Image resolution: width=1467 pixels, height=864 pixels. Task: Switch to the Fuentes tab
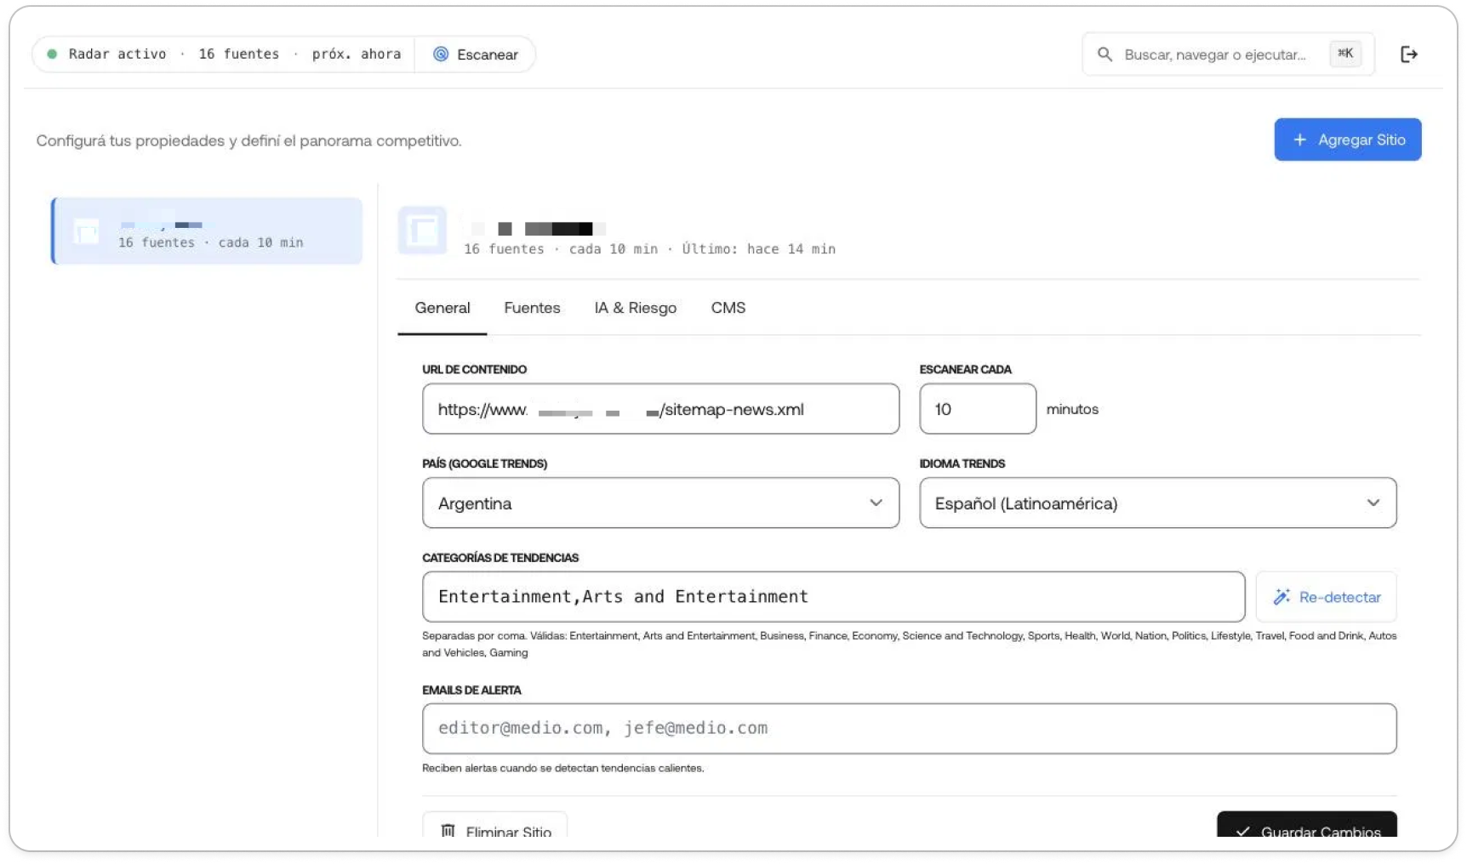tap(532, 308)
